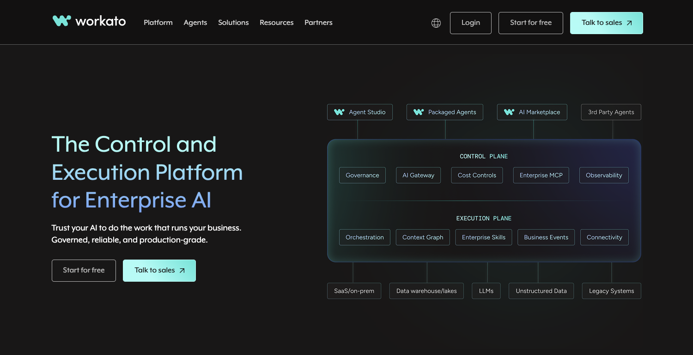Click the Business Events chip
693x355 pixels.
click(x=546, y=237)
